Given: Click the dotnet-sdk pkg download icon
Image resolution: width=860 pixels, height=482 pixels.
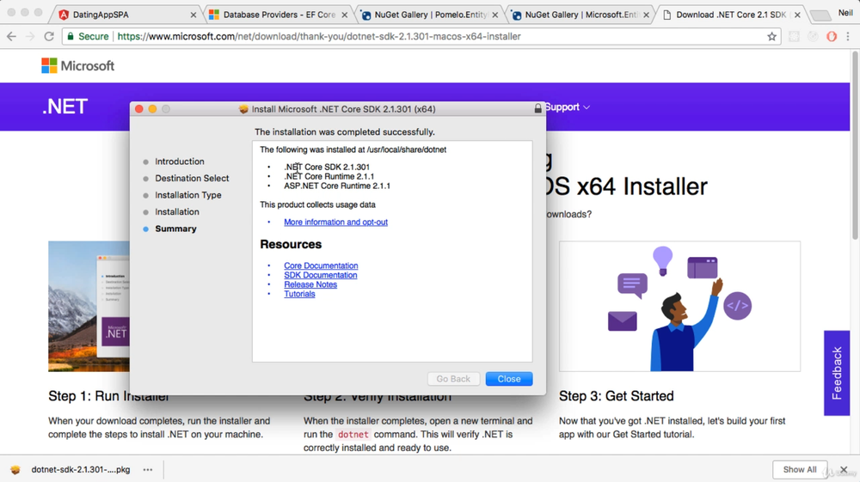Looking at the screenshot, I should pyautogui.click(x=15, y=469).
